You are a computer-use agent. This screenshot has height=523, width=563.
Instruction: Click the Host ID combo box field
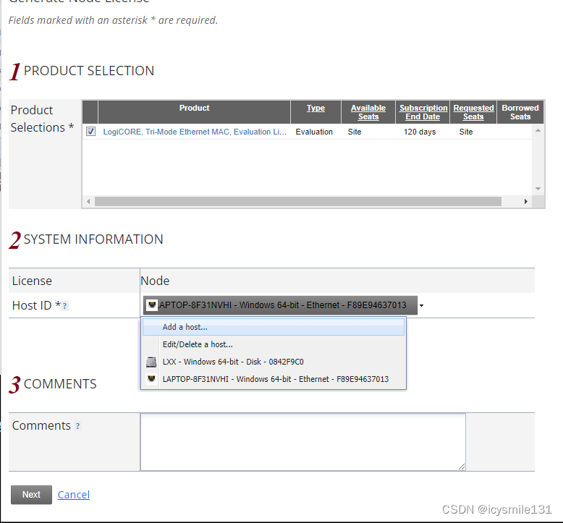coord(280,305)
